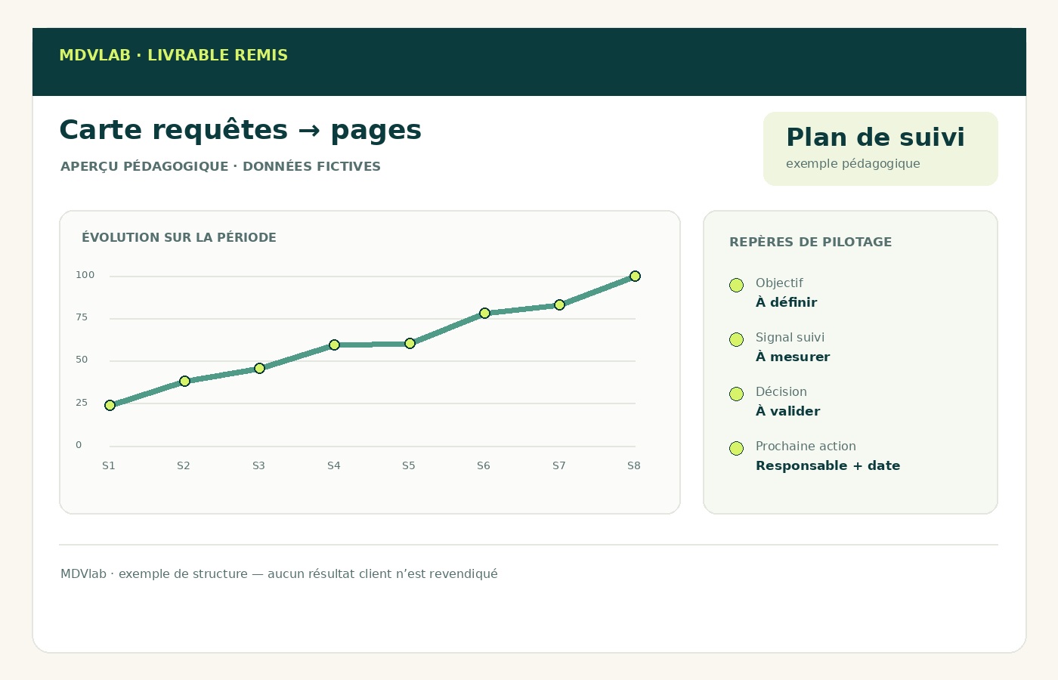Click the S4 data point on the chart
This screenshot has width=1058, height=680.
point(334,345)
